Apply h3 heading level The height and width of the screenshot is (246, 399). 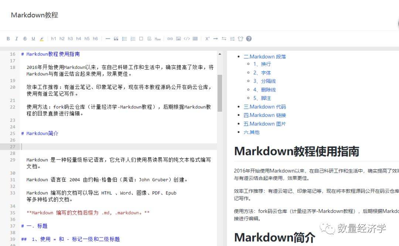70,38
